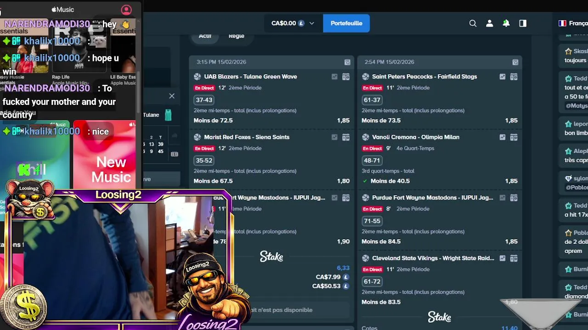588x330 pixels.
Task: Click the 61-37 score box
Action: [x=372, y=100]
